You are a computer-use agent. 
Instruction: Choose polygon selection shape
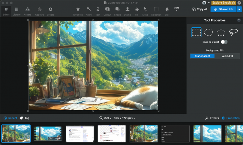pyautogui.click(x=221, y=32)
